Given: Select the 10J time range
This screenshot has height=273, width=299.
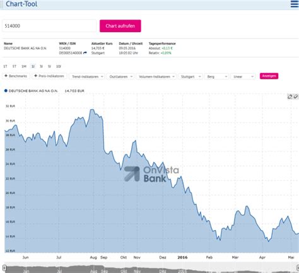Looking at the screenshot, I should 59,66.
